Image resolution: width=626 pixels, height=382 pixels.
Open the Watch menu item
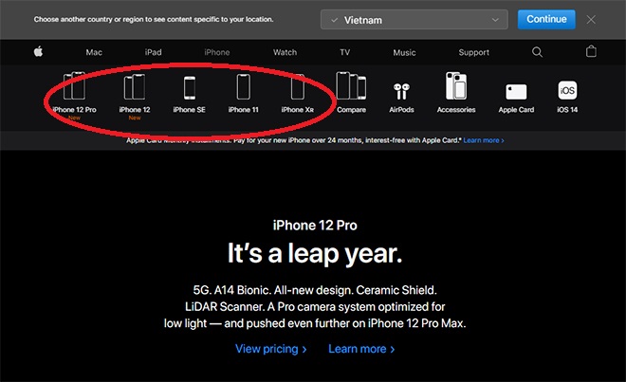coord(285,52)
